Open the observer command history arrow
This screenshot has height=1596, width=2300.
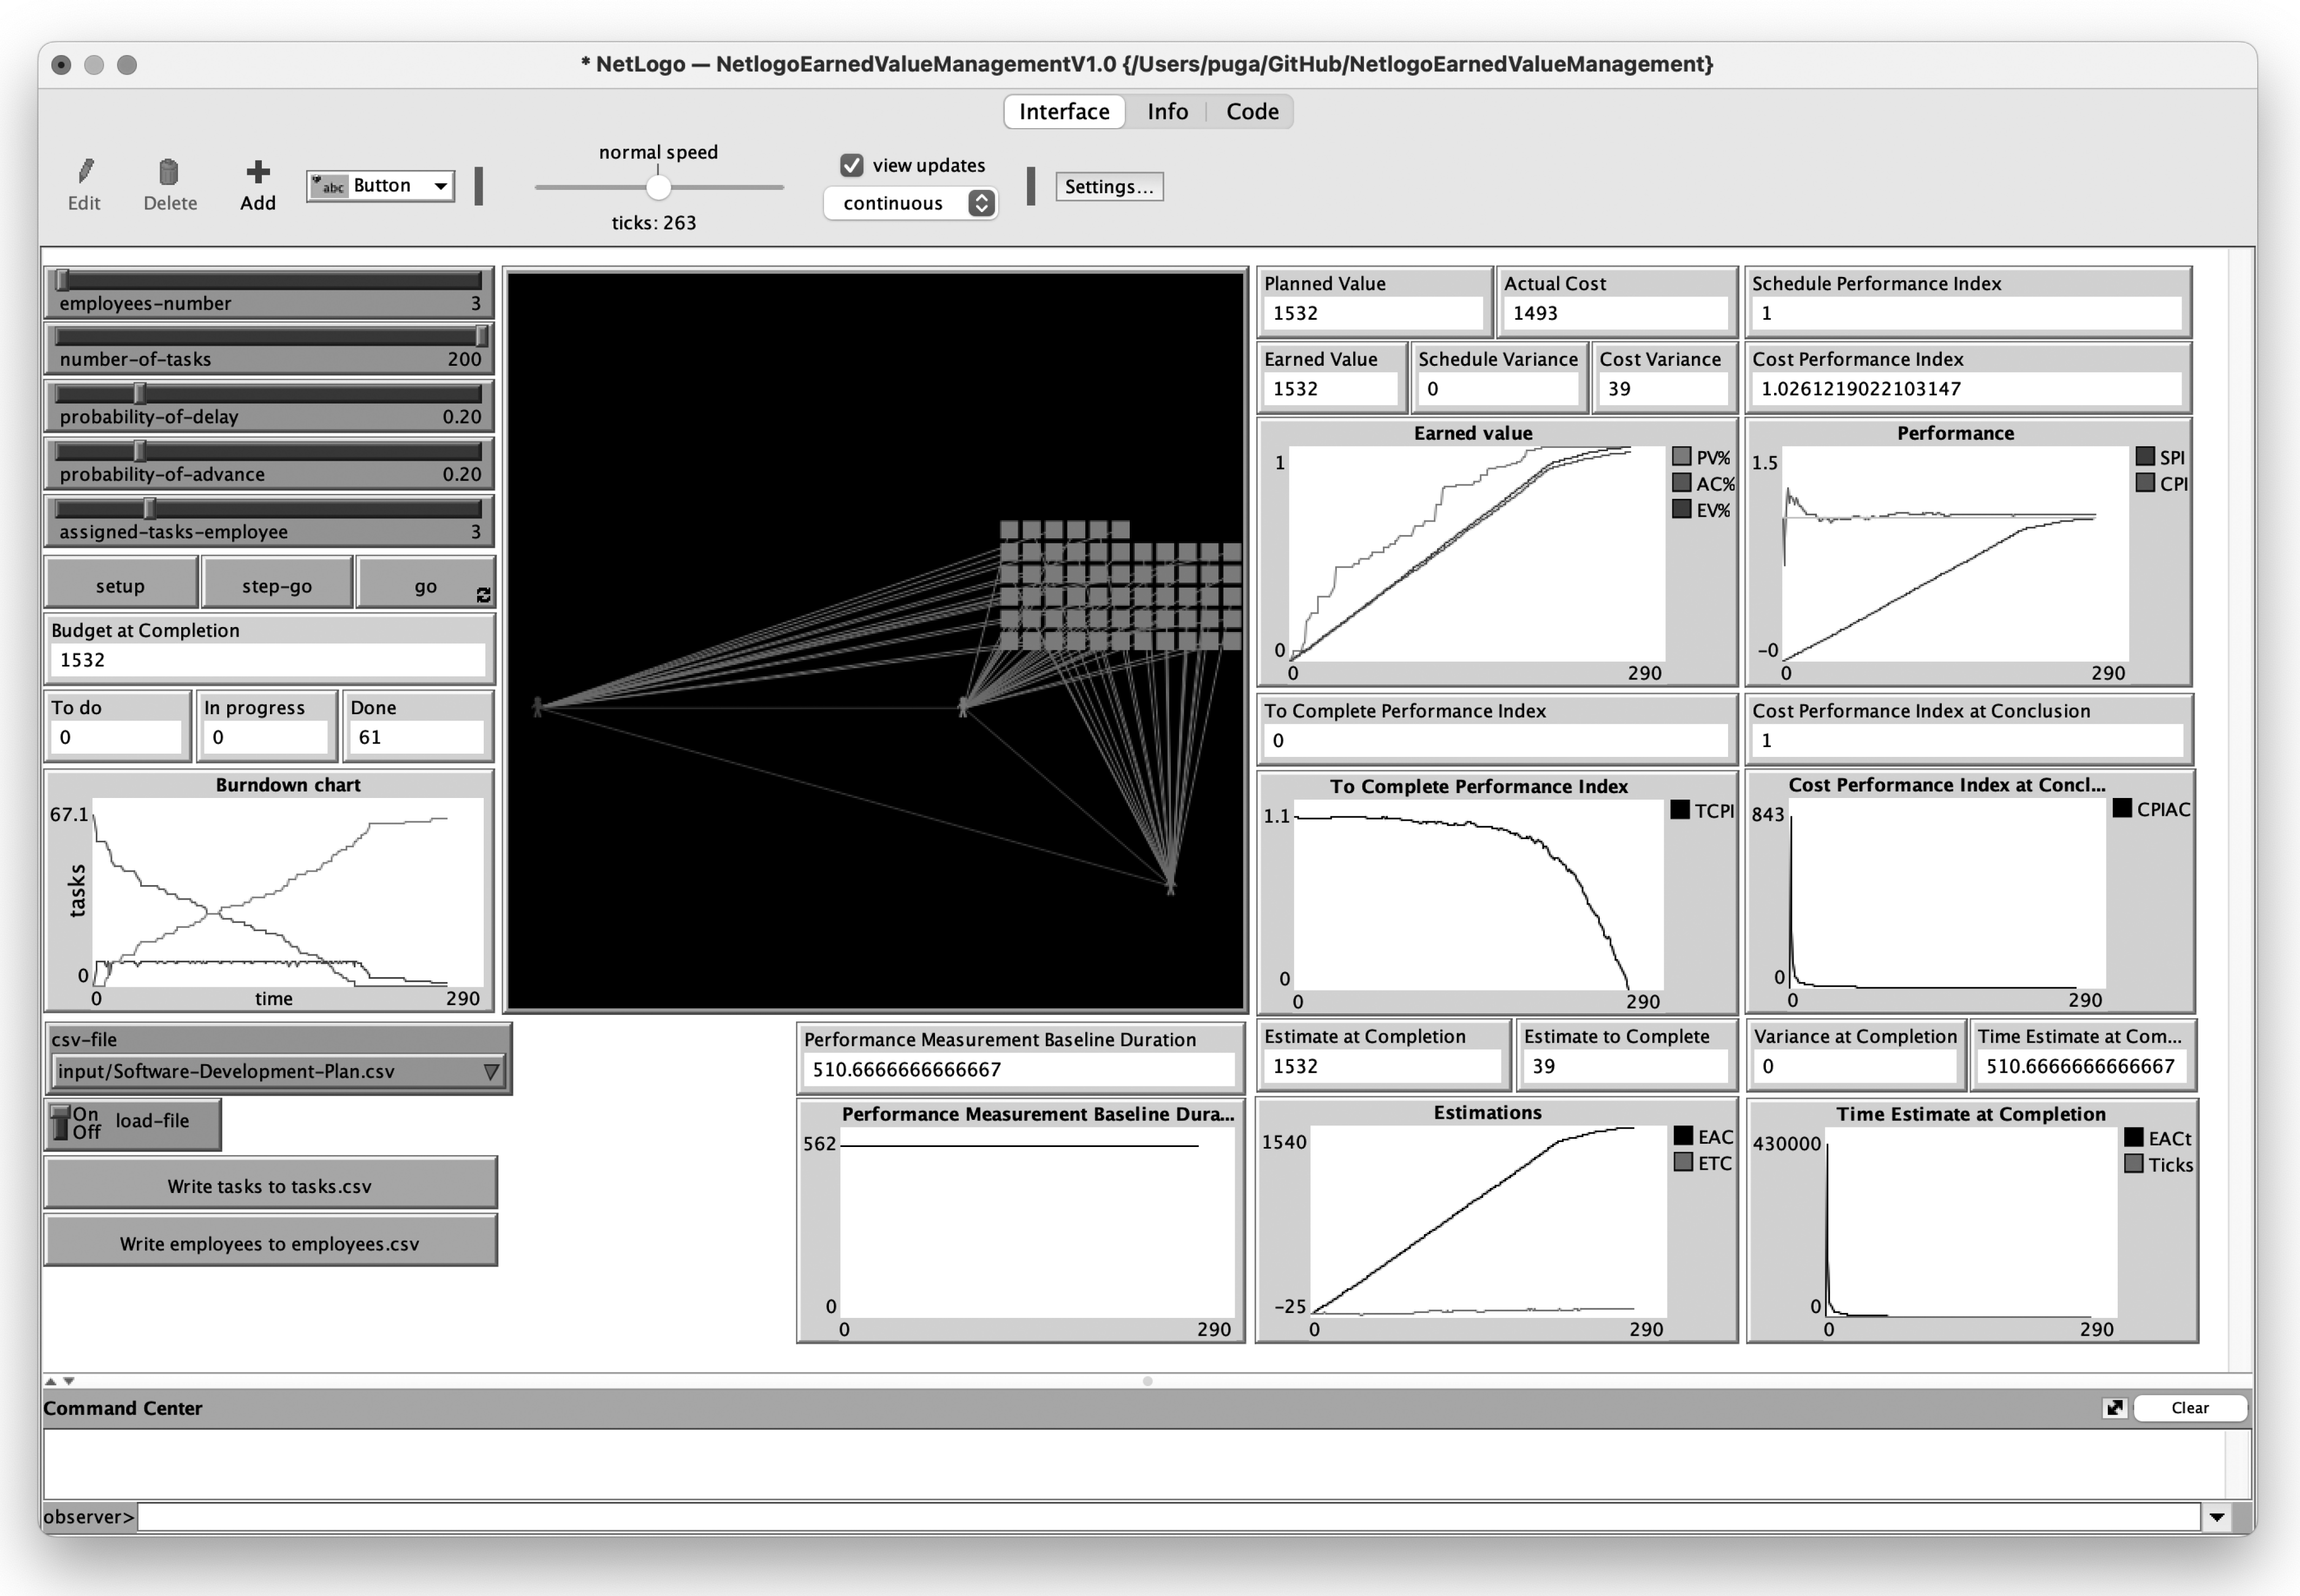coord(2216,1517)
